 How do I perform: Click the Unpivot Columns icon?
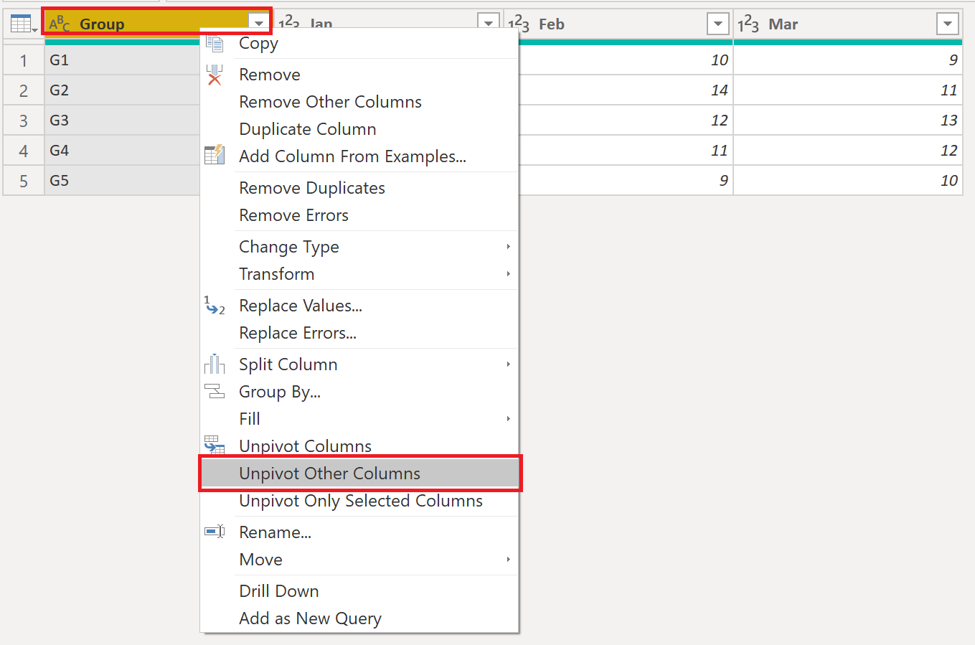[x=215, y=445]
